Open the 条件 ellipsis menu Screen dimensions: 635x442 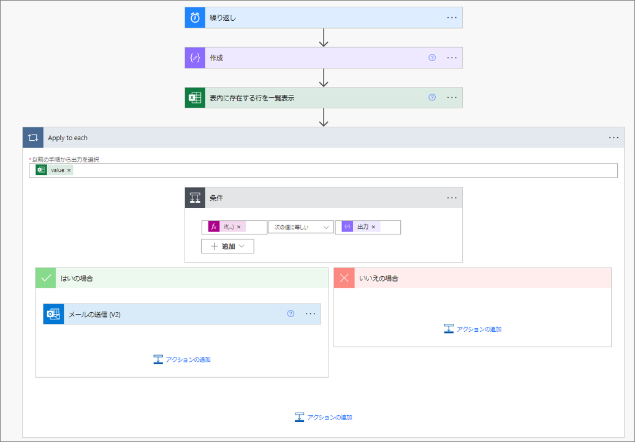452,198
